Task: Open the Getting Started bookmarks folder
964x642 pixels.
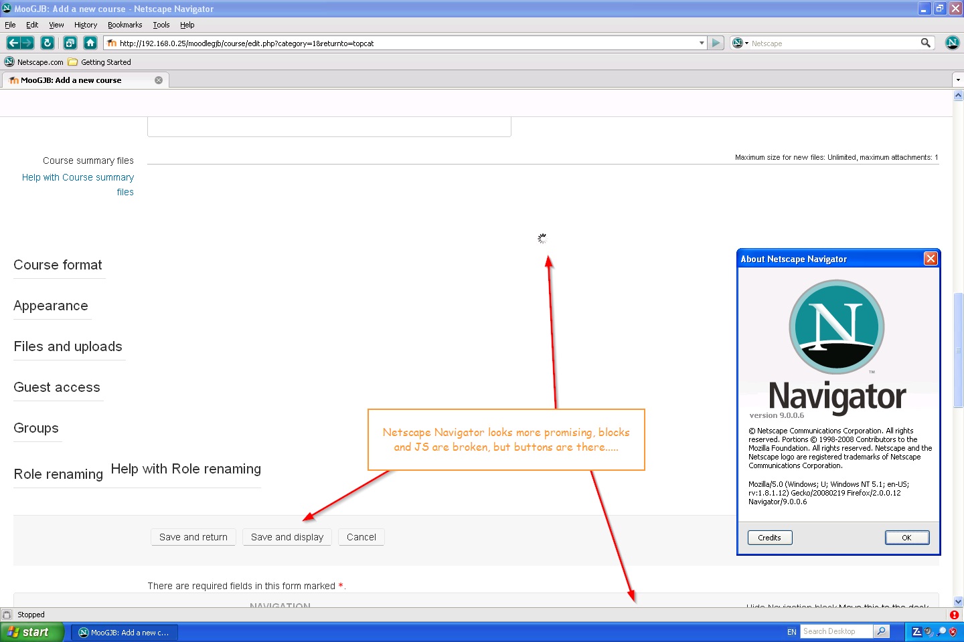Action: pos(99,62)
